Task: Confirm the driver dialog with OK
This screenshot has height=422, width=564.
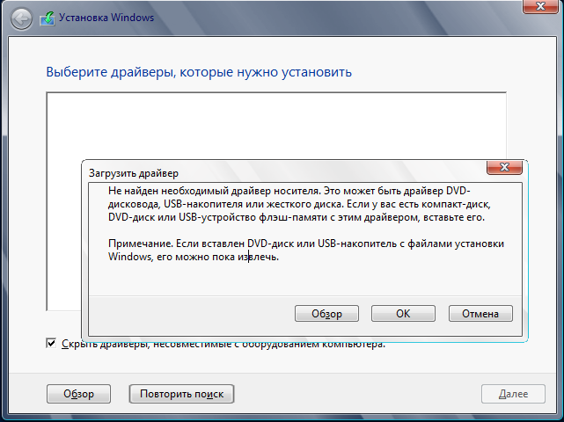Action: (x=403, y=314)
